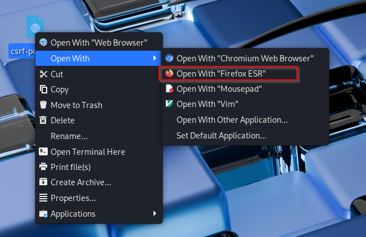Click the briefcase icon beside Applications
Viewport: 366px width, 237px height.
pyautogui.click(x=43, y=213)
